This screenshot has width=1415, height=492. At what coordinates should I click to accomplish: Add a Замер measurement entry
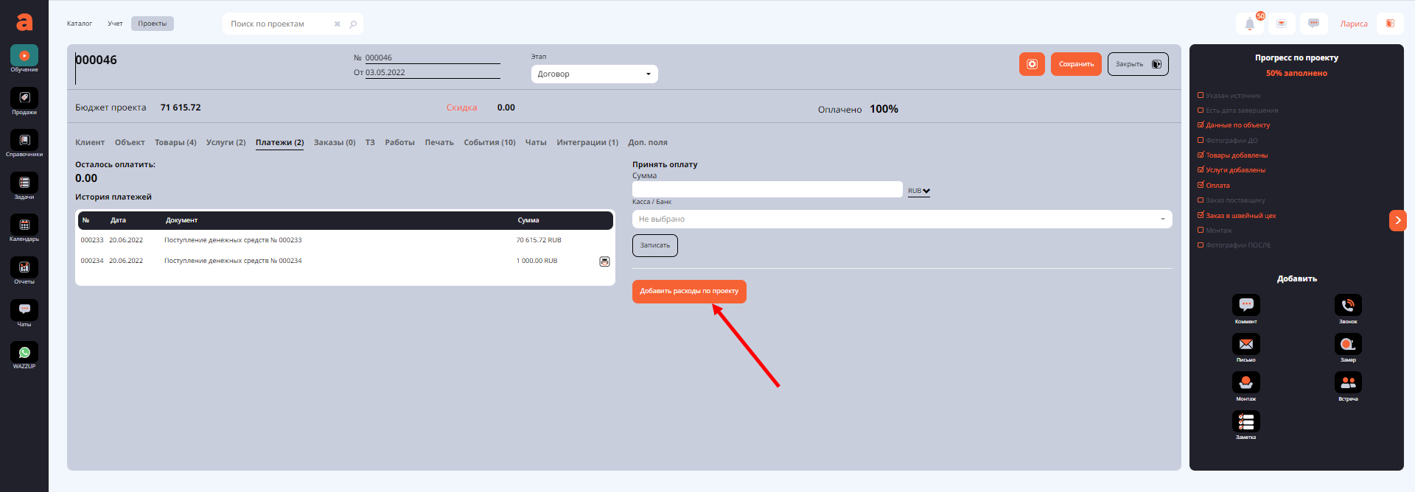pyautogui.click(x=1348, y=344)
